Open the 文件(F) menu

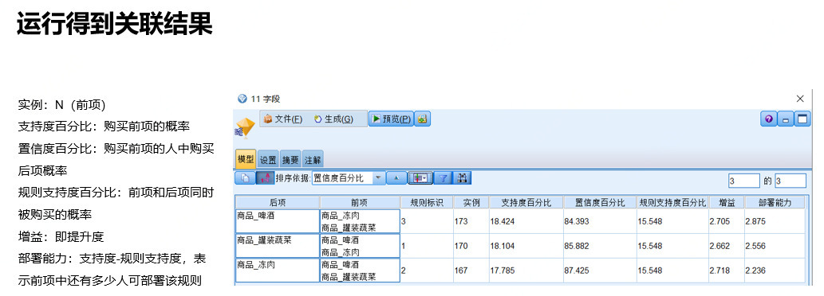(x=283, y=119)
